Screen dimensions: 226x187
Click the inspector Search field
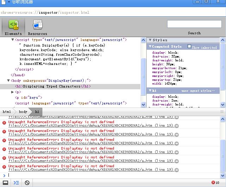(194, 24)
